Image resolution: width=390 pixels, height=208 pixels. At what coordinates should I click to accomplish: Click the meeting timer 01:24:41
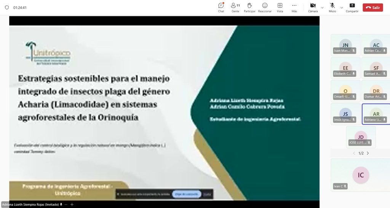[20, 8]
